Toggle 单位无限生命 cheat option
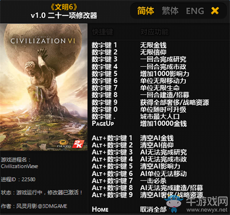The width and height of the screenshot is (230, 215). (x=160, y=88)
